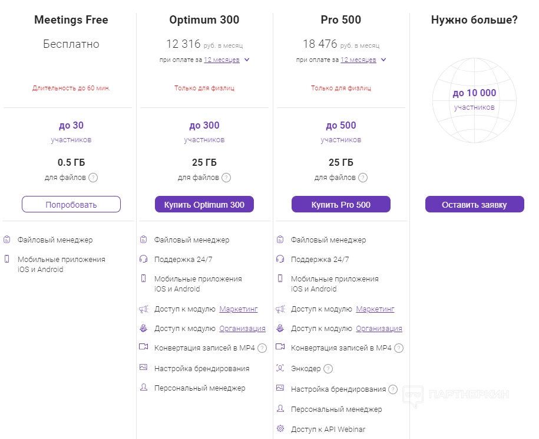Click question mark next to Энкодер
This screenshot has height=439, width=539.
click(328, 369)
